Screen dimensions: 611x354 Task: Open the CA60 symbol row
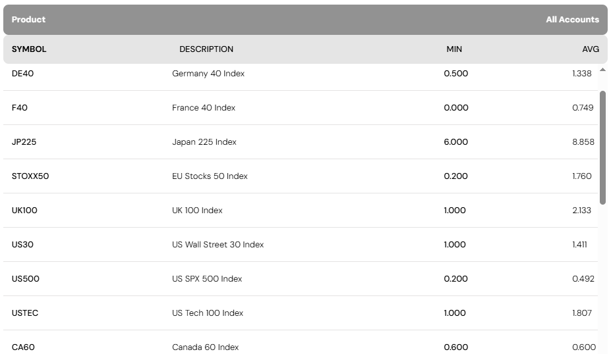click(x=23, y=347)
